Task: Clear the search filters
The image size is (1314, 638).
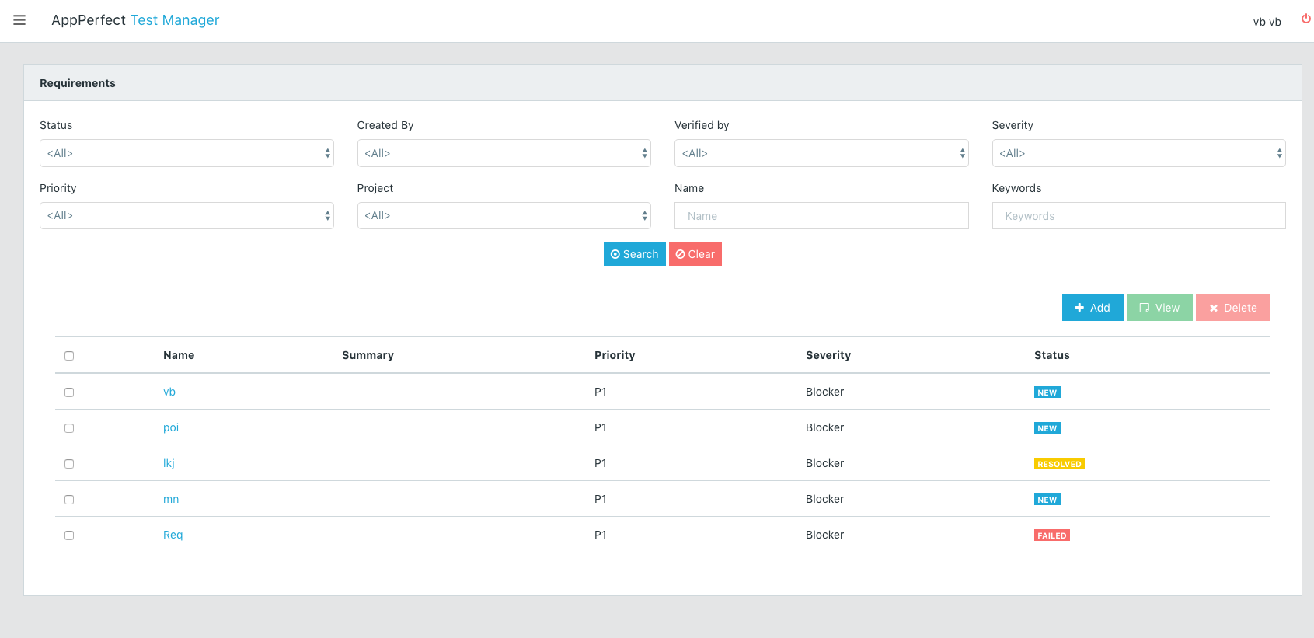Action: [x=695, y=254]
